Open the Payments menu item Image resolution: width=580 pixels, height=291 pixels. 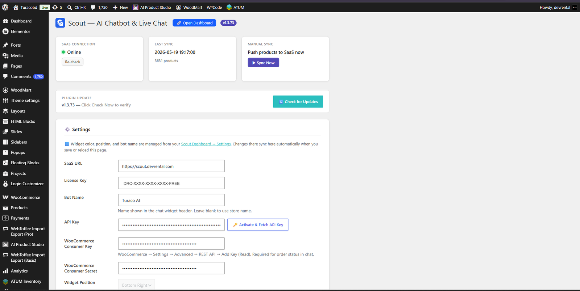pyautogui.click(x=24, y=218)
